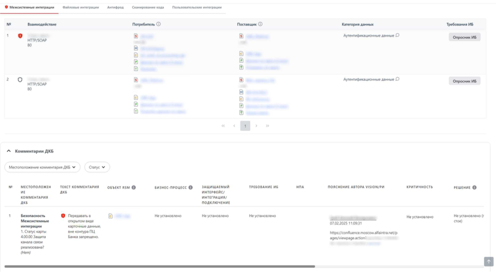This screenshot has height=273, width=496.
Task: Click the Категория данных column header
Action: [x=357, y=24]
